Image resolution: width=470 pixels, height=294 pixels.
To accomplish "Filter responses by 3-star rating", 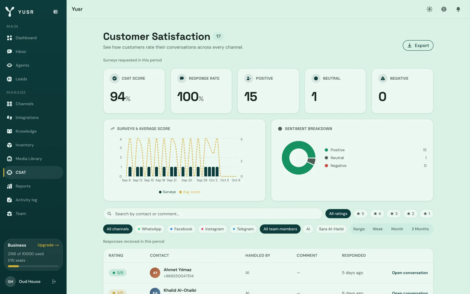I will pyautogui.click(x=394, y=214).
